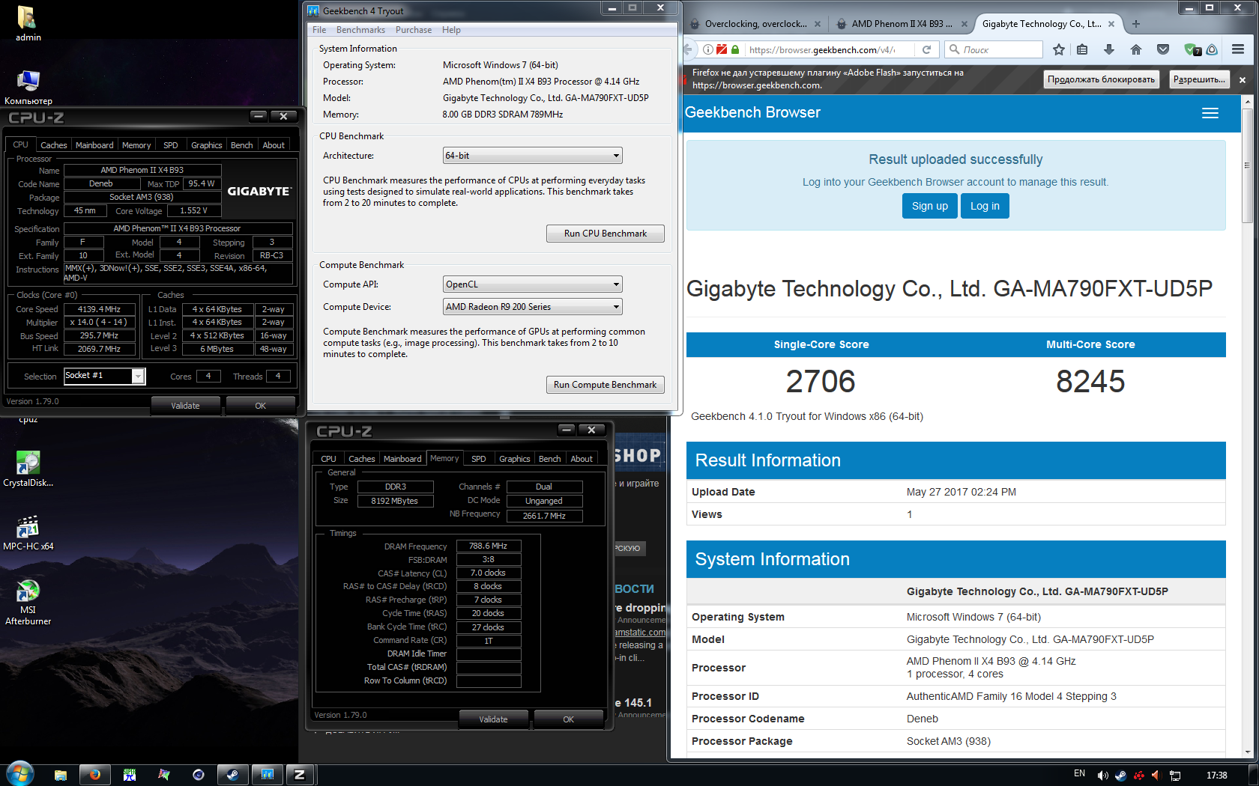Focus the Firefox URL address field
Image resolution: width=1259 pixels, height=786 pixels.
coord(821,49)
